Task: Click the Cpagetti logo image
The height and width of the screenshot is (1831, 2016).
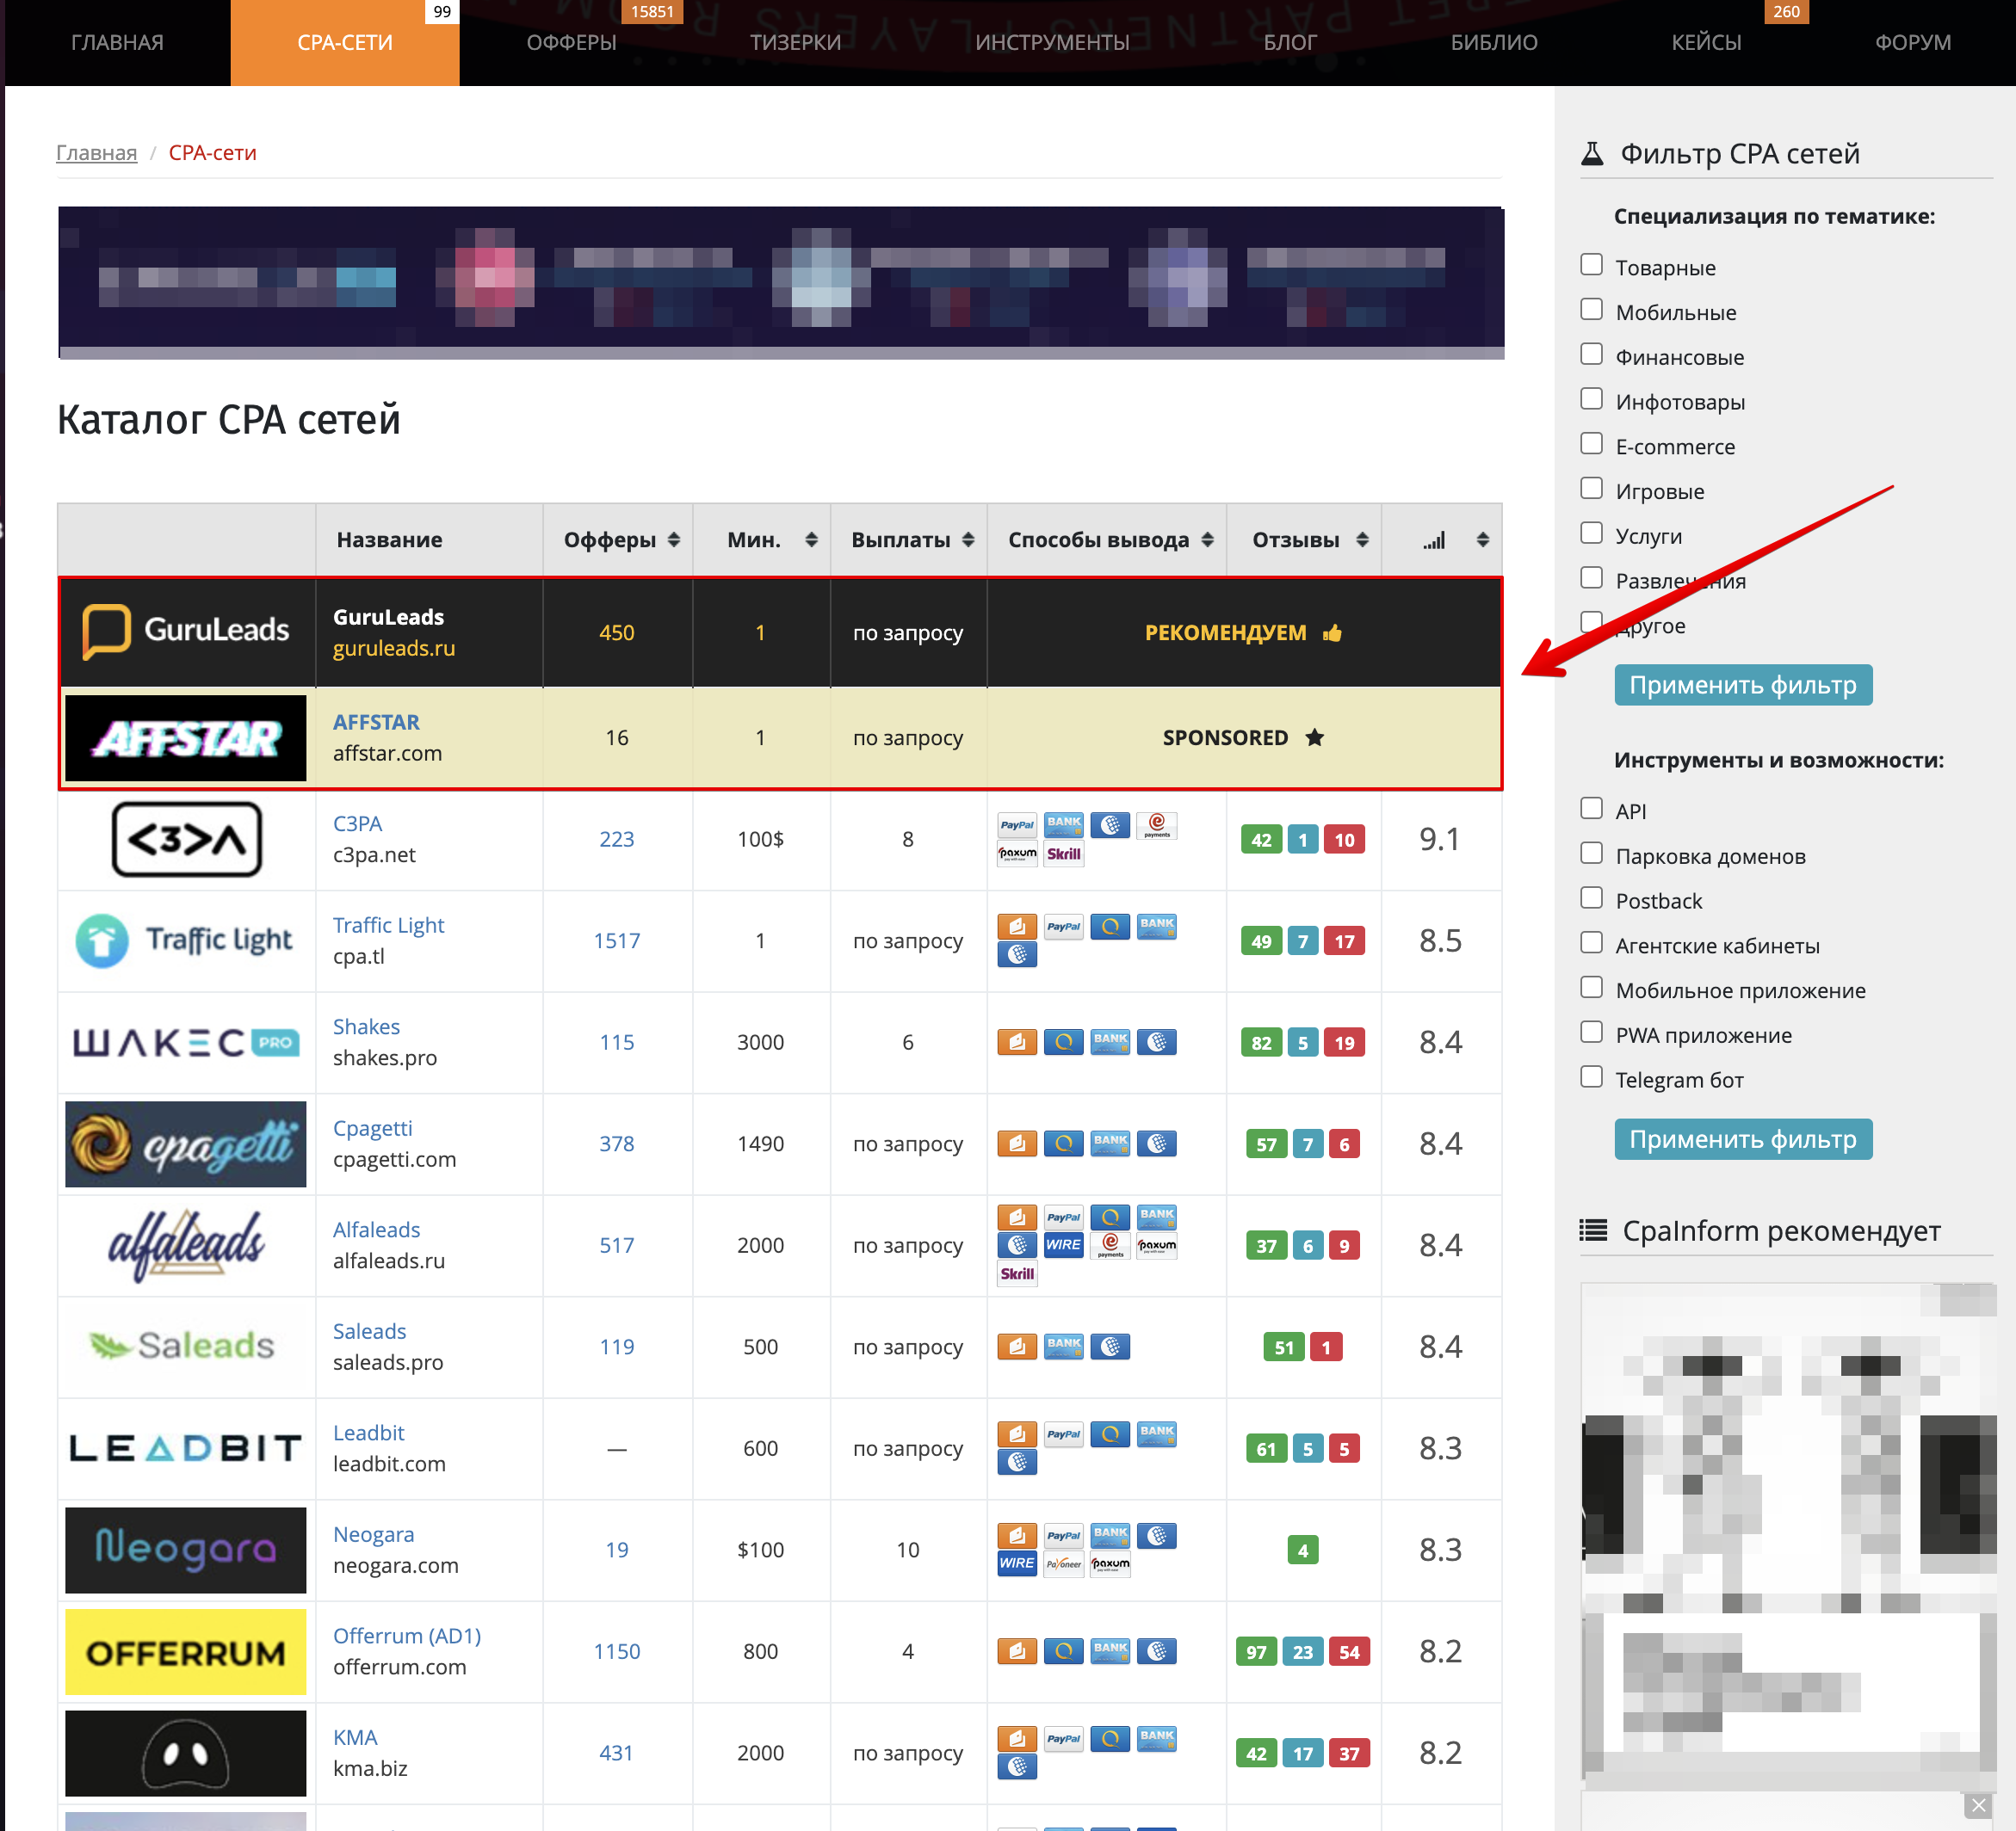Action: pyautogui.click(x=186, y=1144)
